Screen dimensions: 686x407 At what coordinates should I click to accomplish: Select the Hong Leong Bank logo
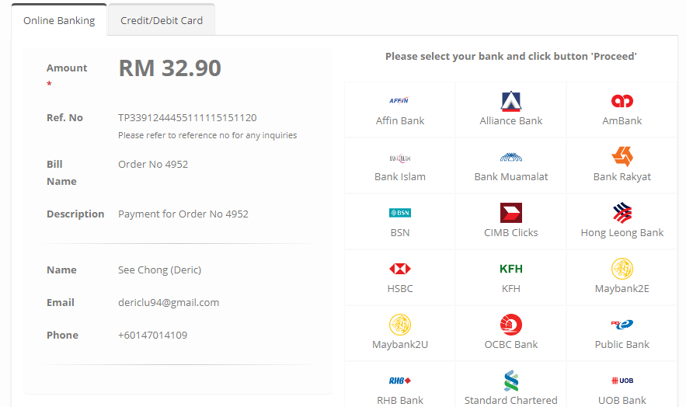622,213
